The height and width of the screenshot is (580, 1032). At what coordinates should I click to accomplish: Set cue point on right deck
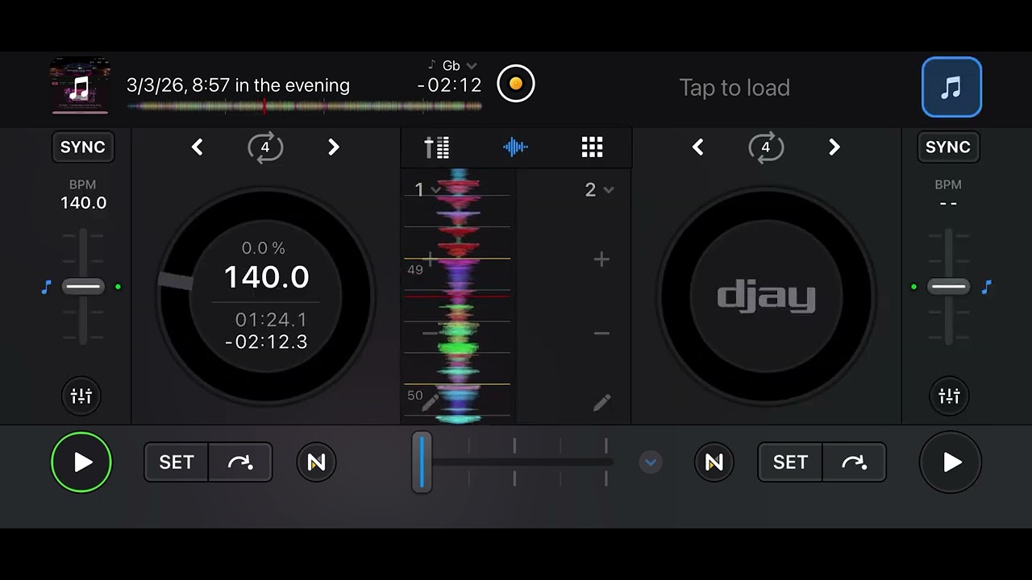point(790,462)
